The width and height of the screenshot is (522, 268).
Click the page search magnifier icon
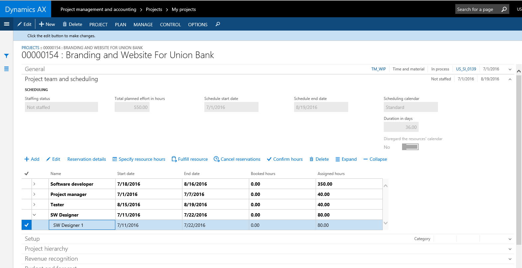click(x=504, y=9)
